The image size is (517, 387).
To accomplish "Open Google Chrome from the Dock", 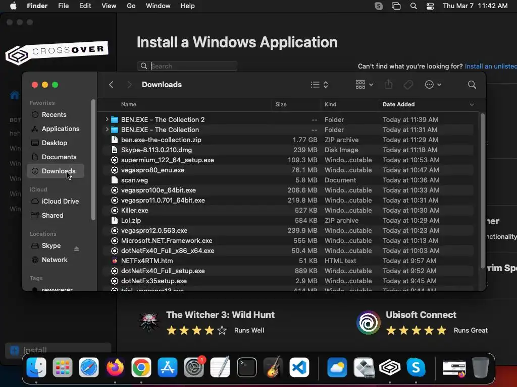I will coord(141,367).
